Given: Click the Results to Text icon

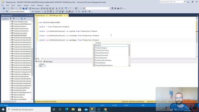Looking at the screenshot, I should [67, 12].
